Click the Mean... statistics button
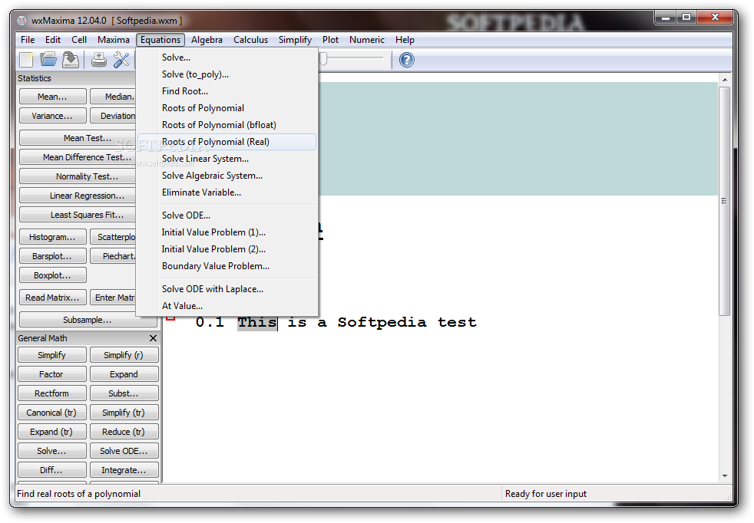Screen dimensions: 754x523 (x=52, y=97)
